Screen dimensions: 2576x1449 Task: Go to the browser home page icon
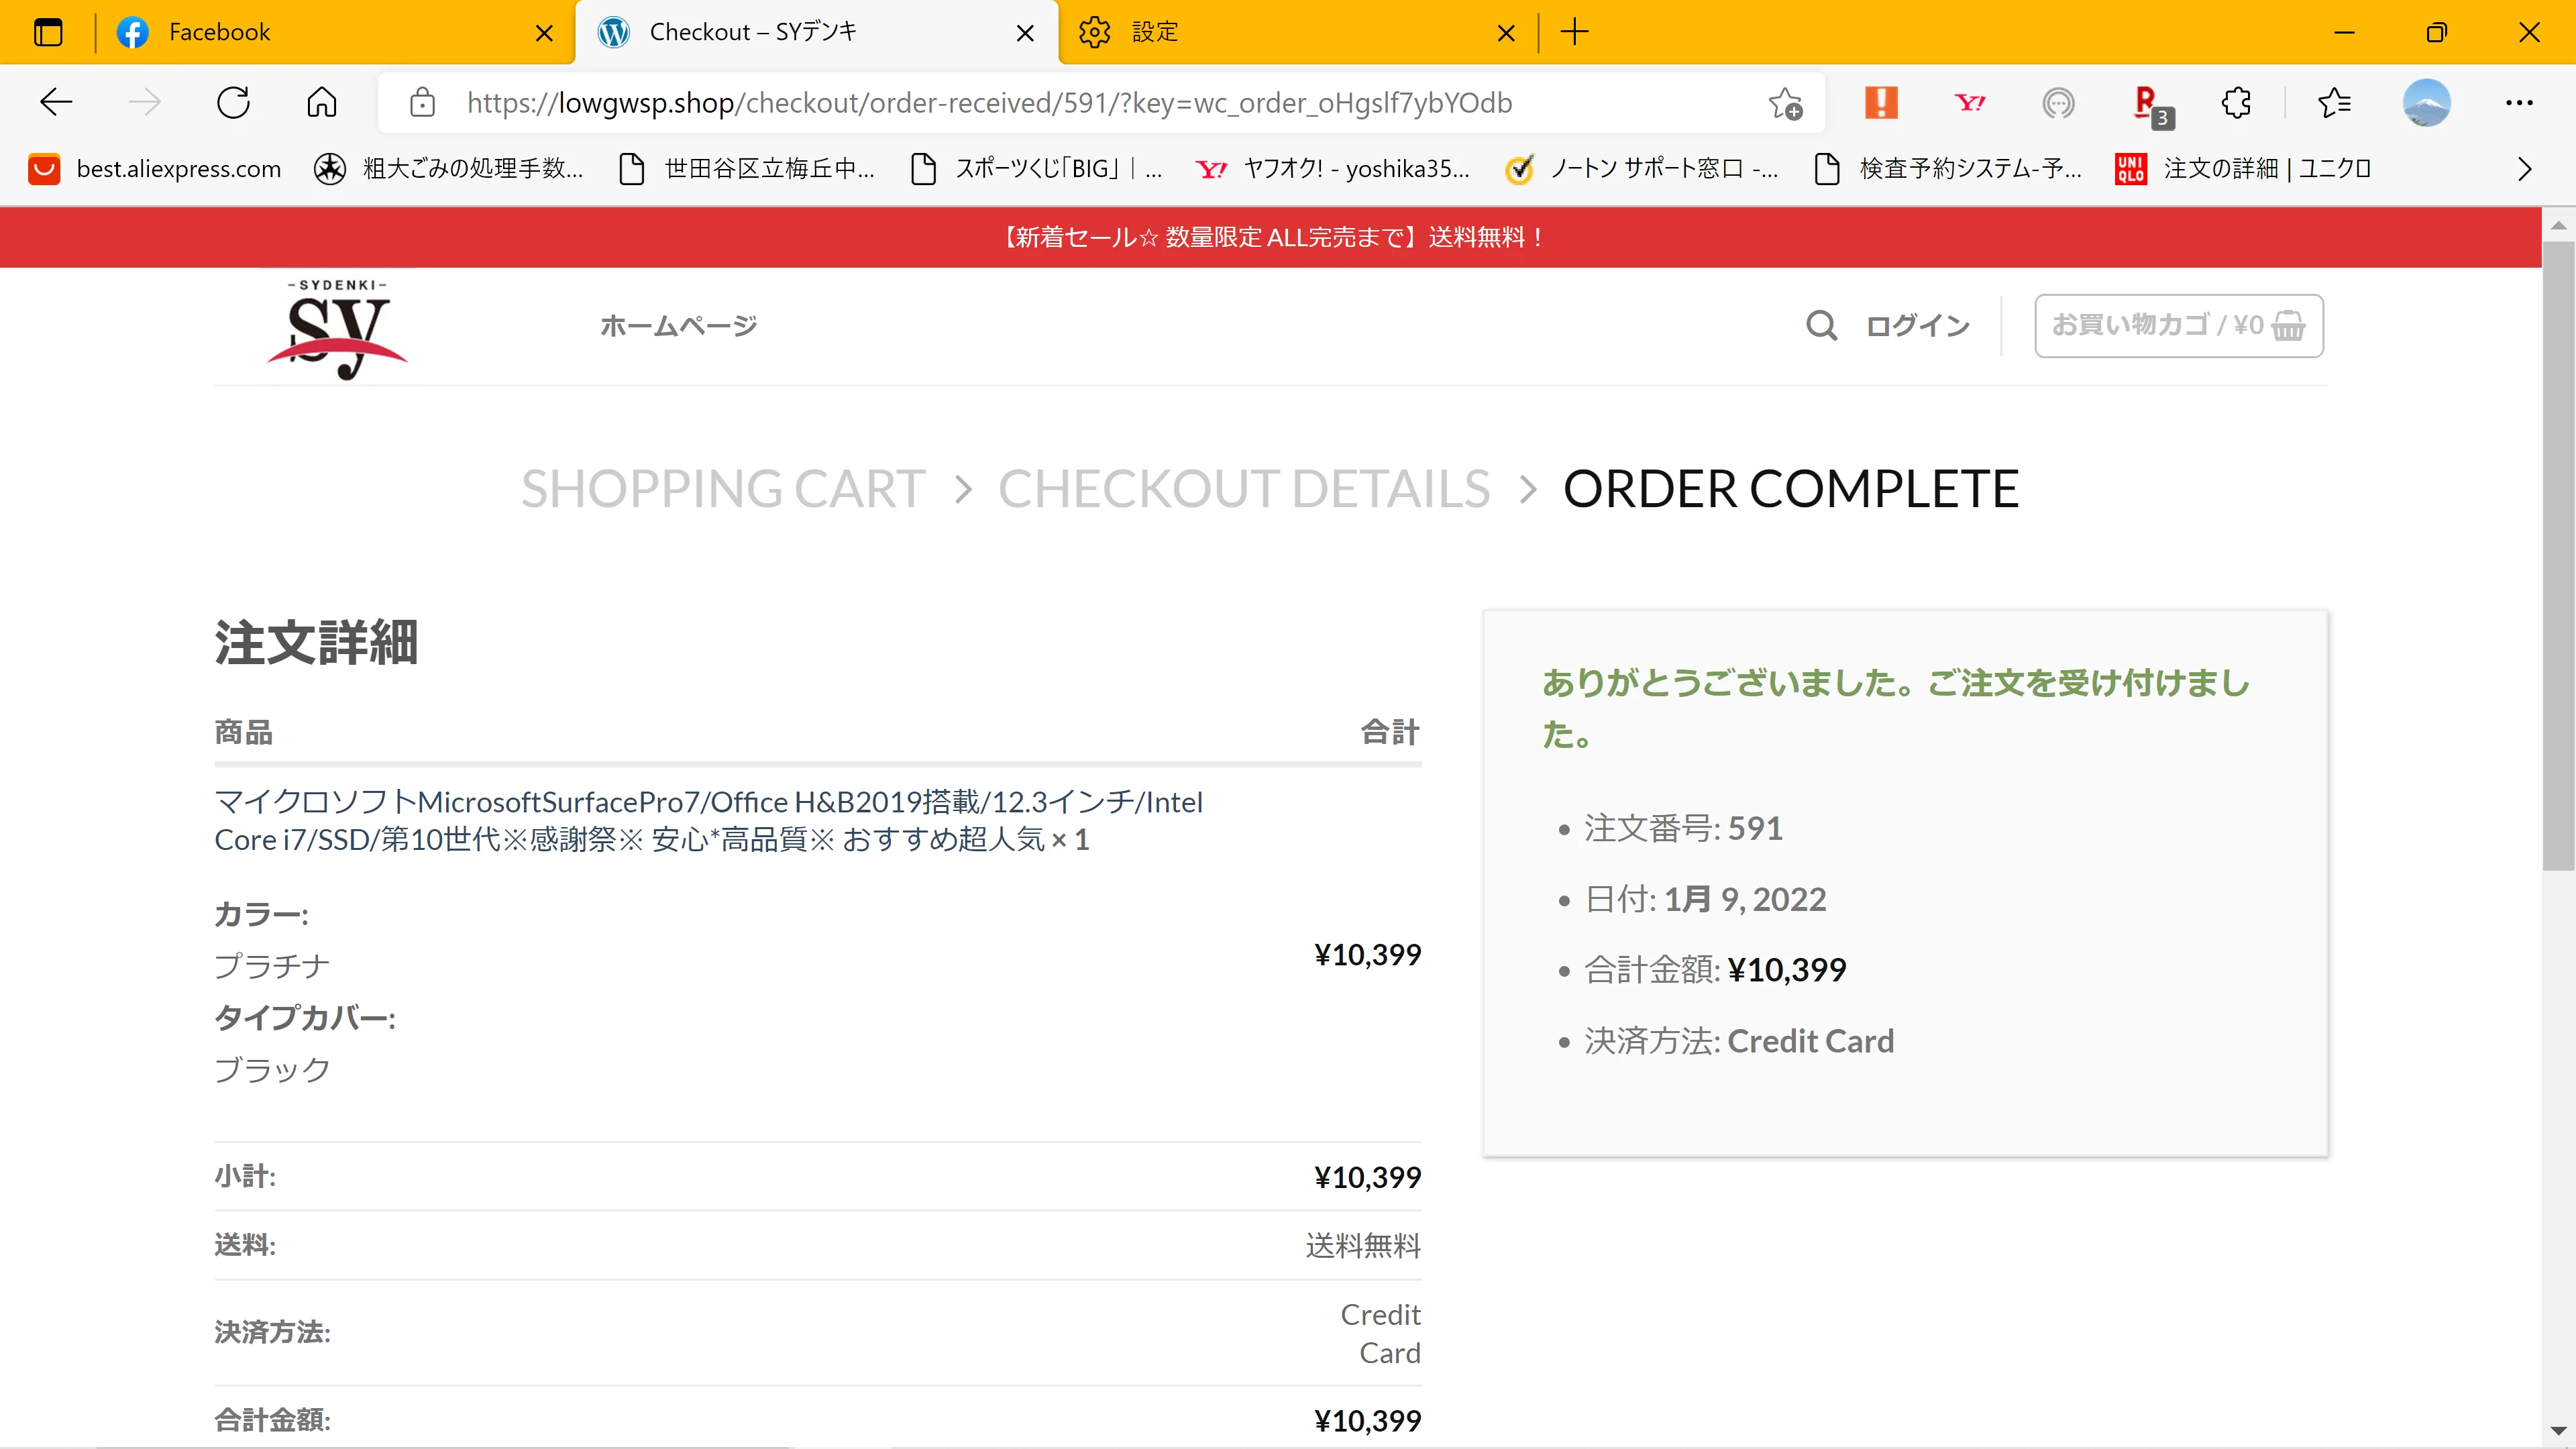tap(321, 102)
